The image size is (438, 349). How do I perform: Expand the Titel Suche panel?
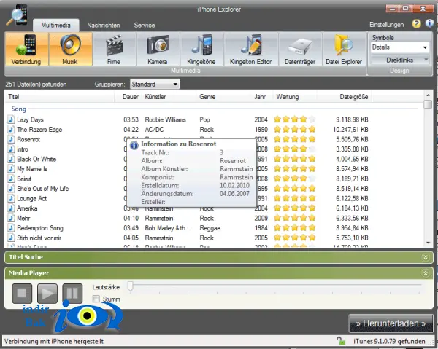coord(426,257)
